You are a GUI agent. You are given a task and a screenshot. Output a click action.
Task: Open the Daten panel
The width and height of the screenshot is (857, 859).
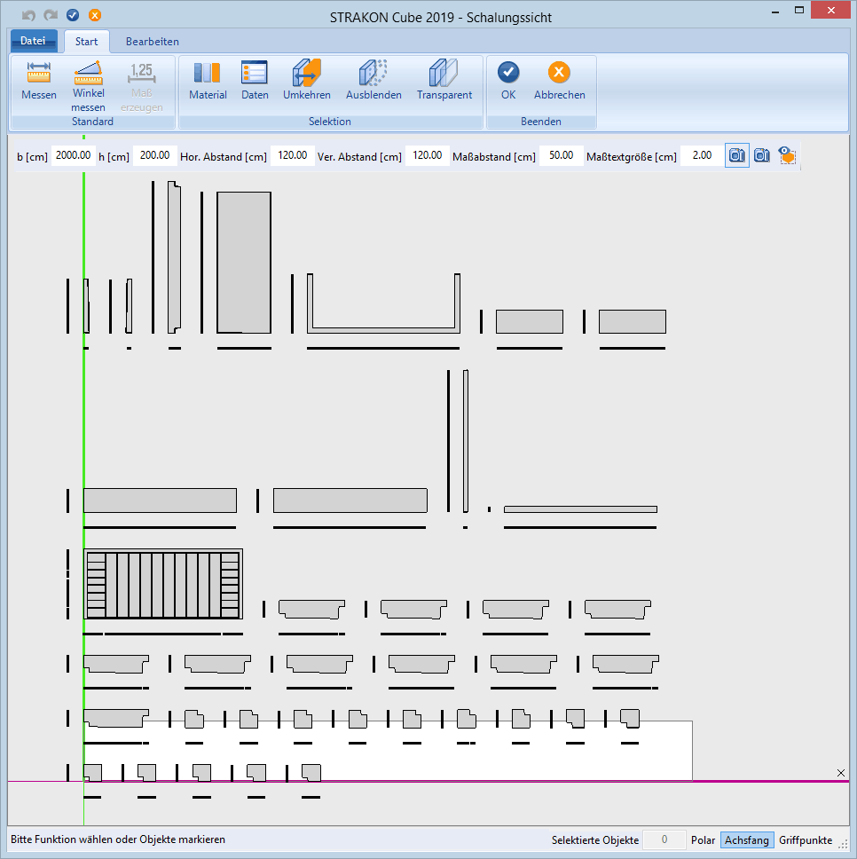[x=255, y=81]
